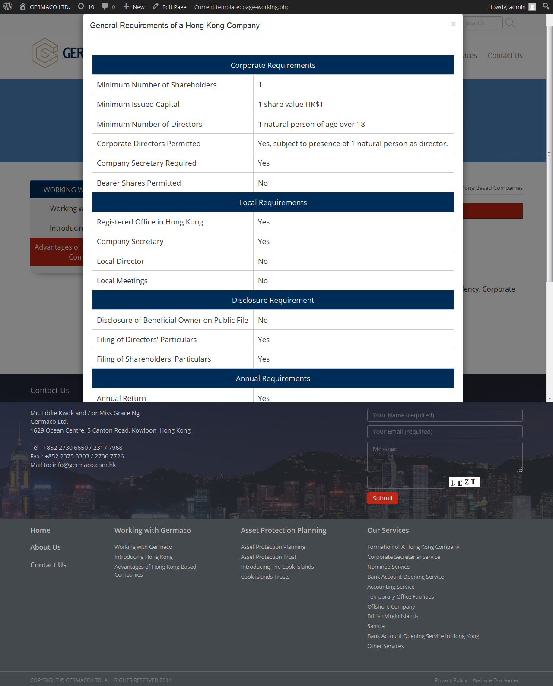Click the New content plus icon
553x686 pixels.
click(126, 7)
